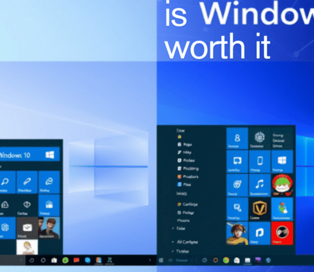Open the Edge-style swirl tile under Windows 10 header
This screenshot has width=314, height=272.
49,182
